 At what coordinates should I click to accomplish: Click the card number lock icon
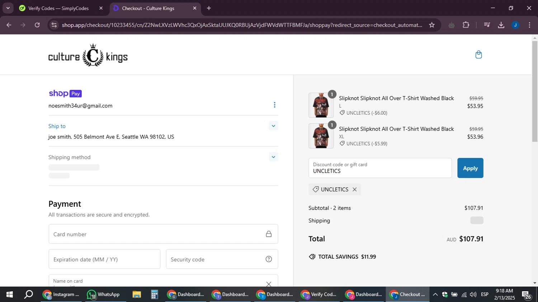[269, 234]
